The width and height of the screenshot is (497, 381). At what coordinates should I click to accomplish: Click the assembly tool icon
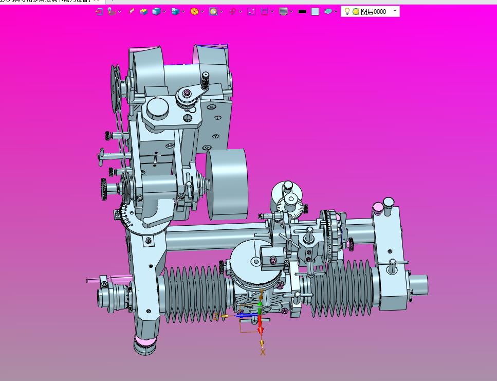point(111,12)
